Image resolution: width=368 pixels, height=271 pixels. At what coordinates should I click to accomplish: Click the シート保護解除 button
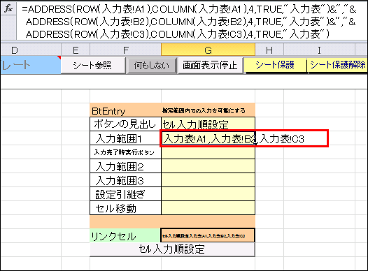[337, 65]
